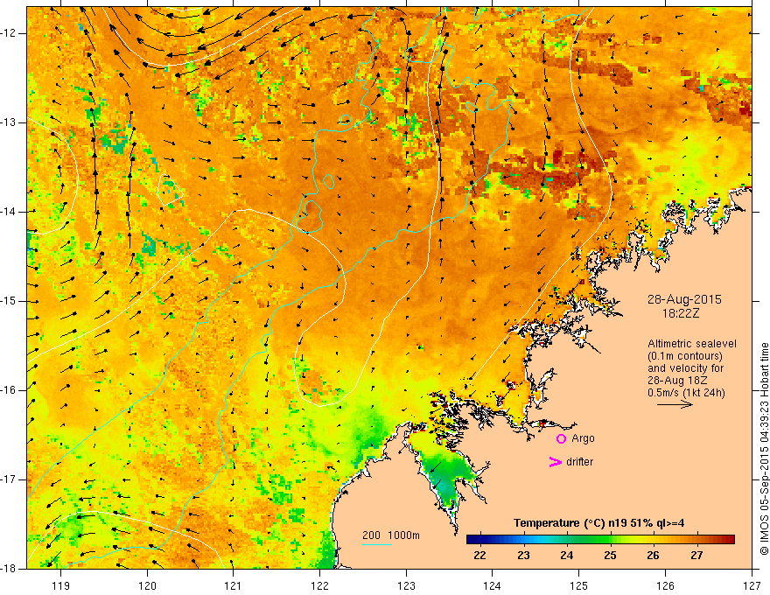Click the '-14' latitude axis label
Viewport: 770px width, 595px height.
tap(9, 212)
